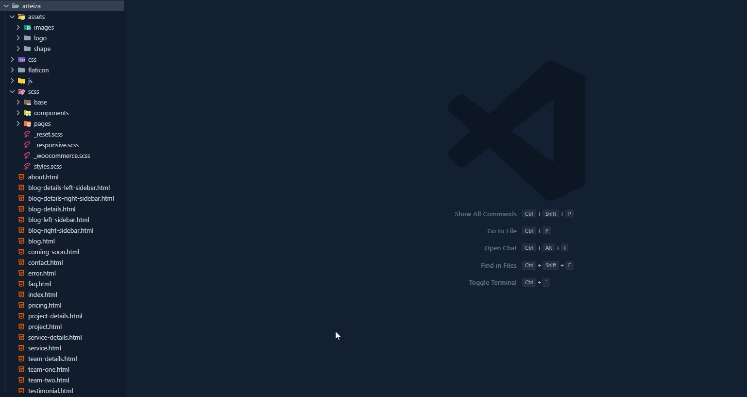This screenshot has height=397, width=747.
Task: Click the Sass icon beside styles.scss
Action: (27, 167)
